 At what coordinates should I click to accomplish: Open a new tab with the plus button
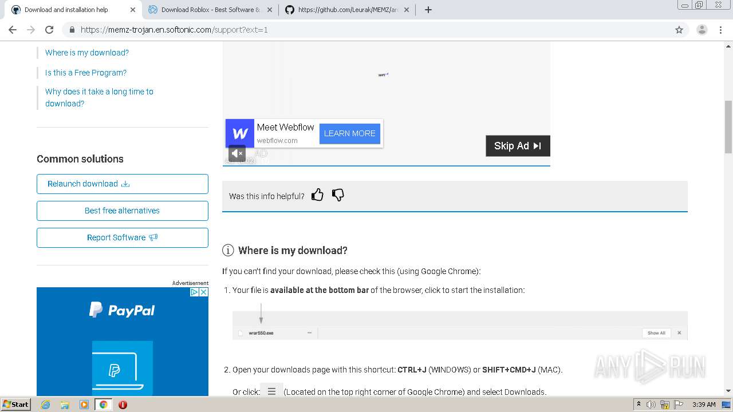(x=428, y=10)
